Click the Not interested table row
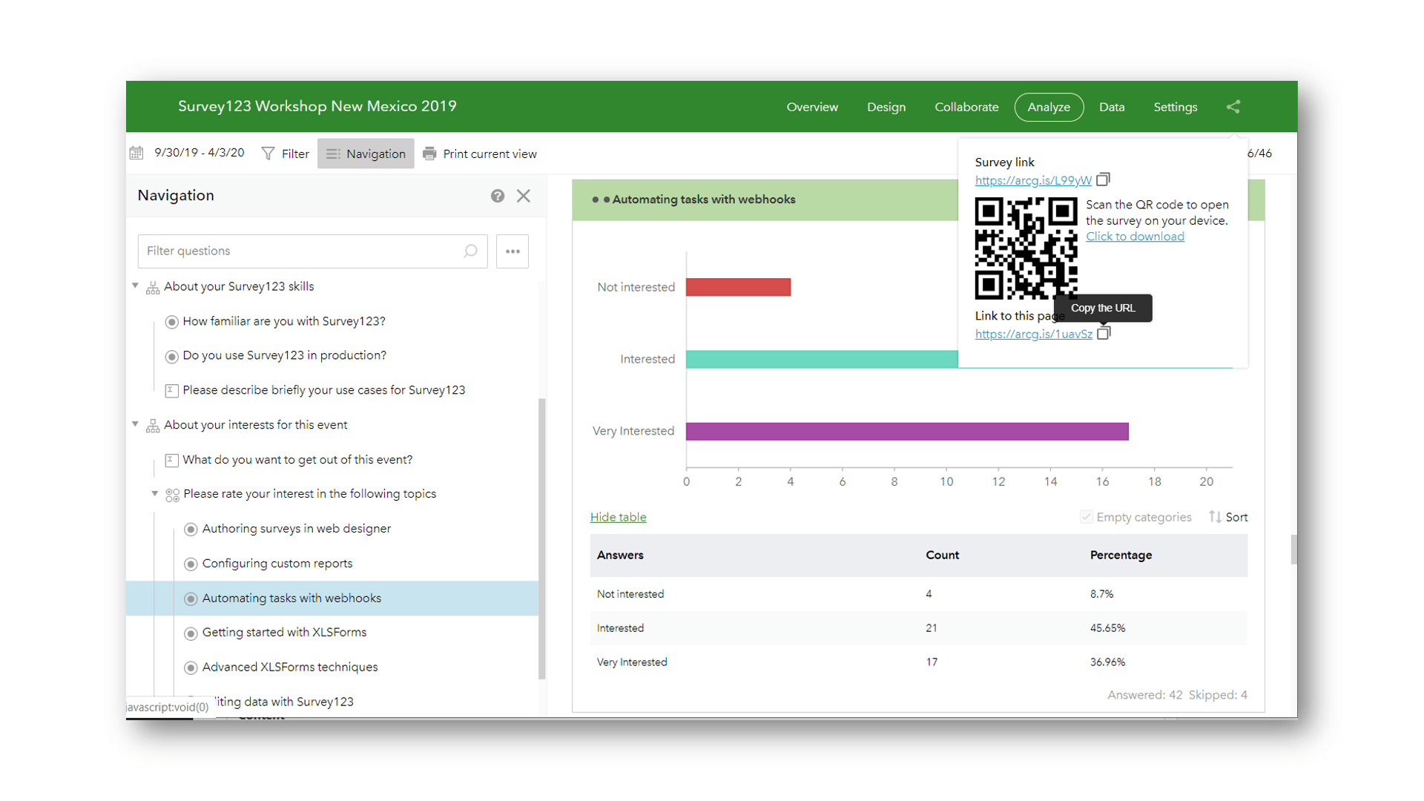The image size is (1424, 801). pos(918,594)
